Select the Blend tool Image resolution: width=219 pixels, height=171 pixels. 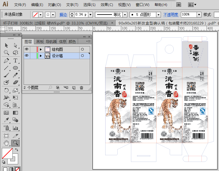pos(15,120)
